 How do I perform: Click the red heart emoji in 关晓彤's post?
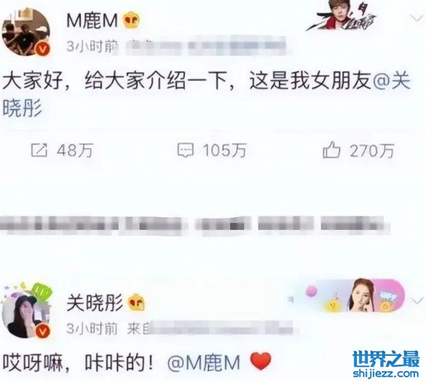260,361
